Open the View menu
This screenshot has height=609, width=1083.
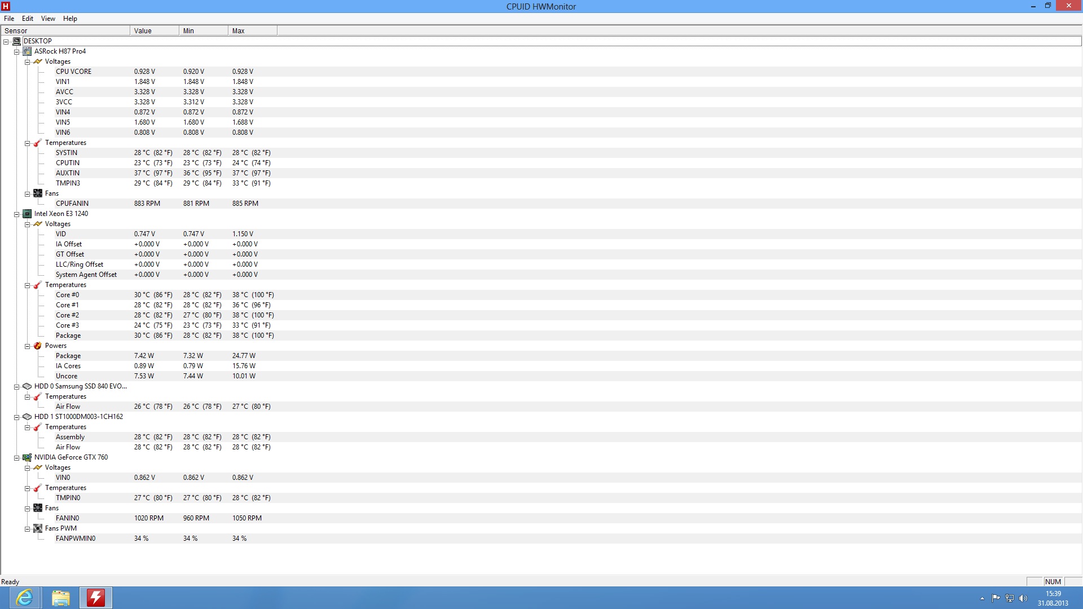[x=48, y=19]
